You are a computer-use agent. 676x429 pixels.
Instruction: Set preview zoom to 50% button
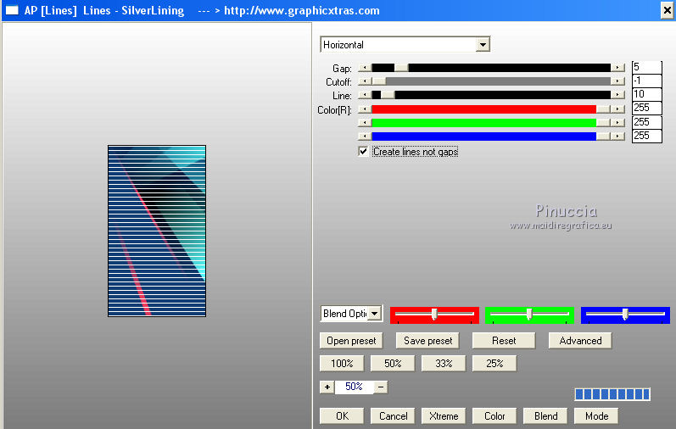pyautogui.click(x=393, y=364)
